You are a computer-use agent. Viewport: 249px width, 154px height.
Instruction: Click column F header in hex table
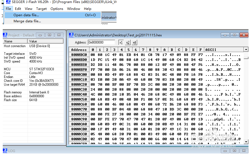(200, 50)
